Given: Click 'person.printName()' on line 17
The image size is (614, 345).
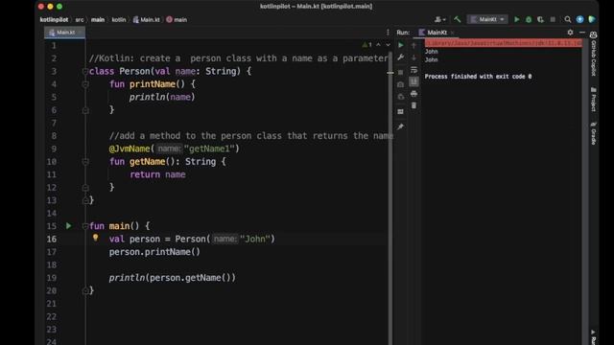Looking at the screenshot, I should tap(154, 252).
